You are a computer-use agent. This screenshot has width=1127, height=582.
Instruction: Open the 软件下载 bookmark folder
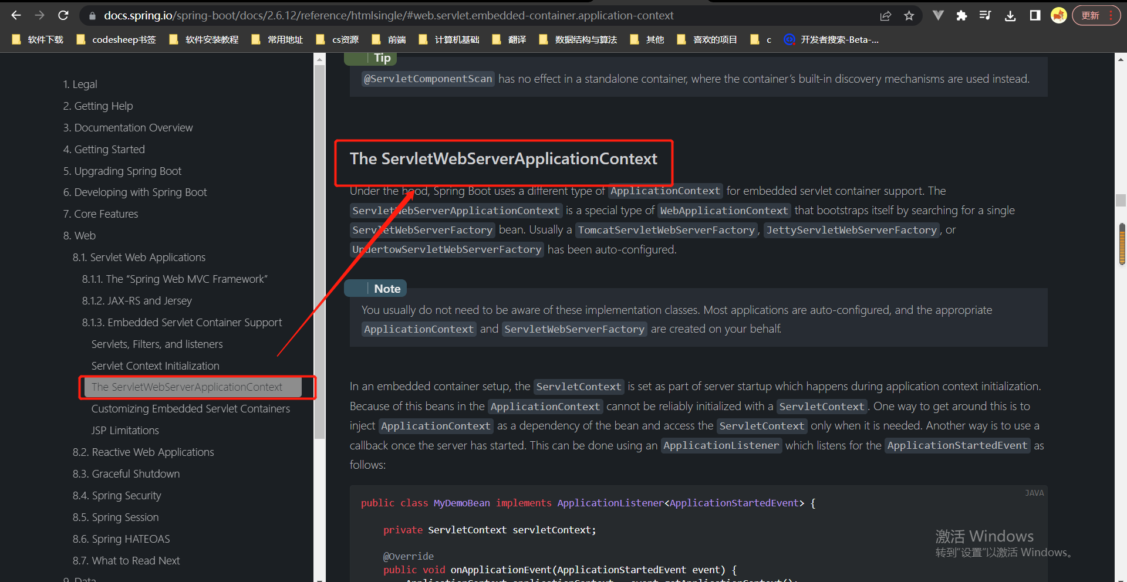tap(38, 39)
